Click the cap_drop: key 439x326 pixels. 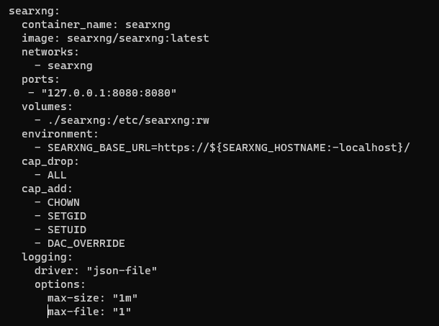50,162
